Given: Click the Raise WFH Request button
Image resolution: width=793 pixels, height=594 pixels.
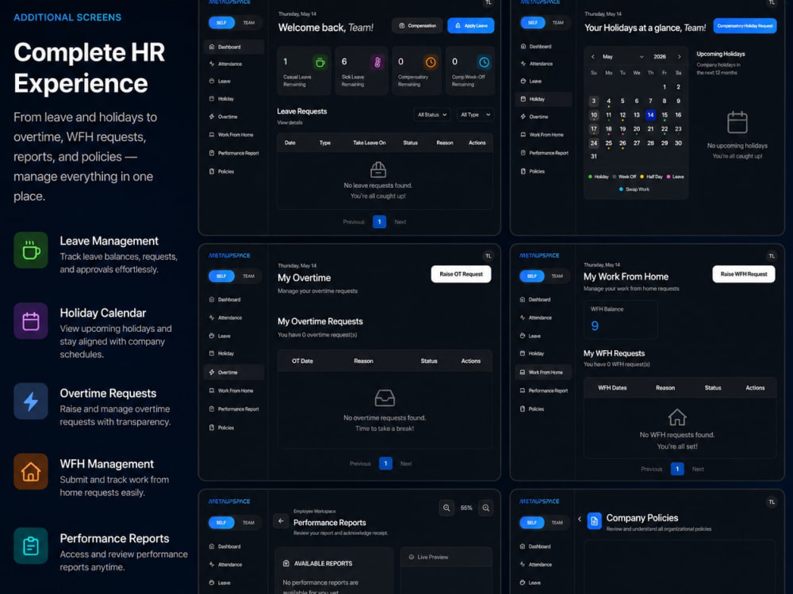Looking at the screenshot, I should 744,274.
